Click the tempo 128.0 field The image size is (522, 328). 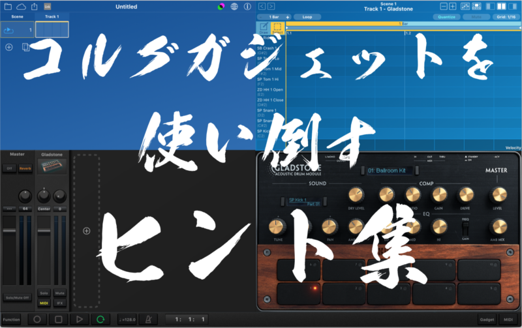pos(127,320)
